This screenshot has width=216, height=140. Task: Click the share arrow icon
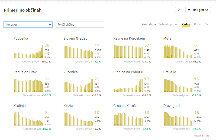pyautogui.click(x=189, y=10)
